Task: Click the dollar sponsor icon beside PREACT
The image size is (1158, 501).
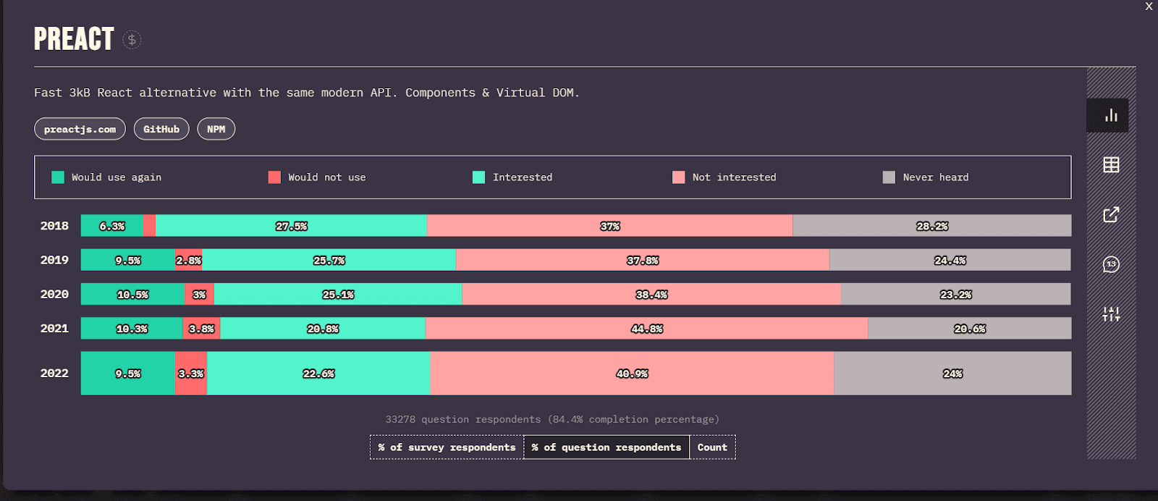Action: click(132, 40)
